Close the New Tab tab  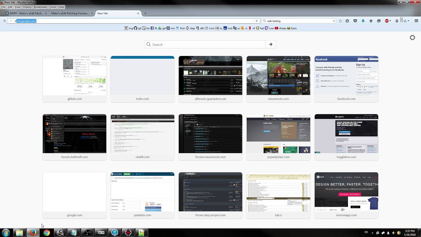[138, 13]
